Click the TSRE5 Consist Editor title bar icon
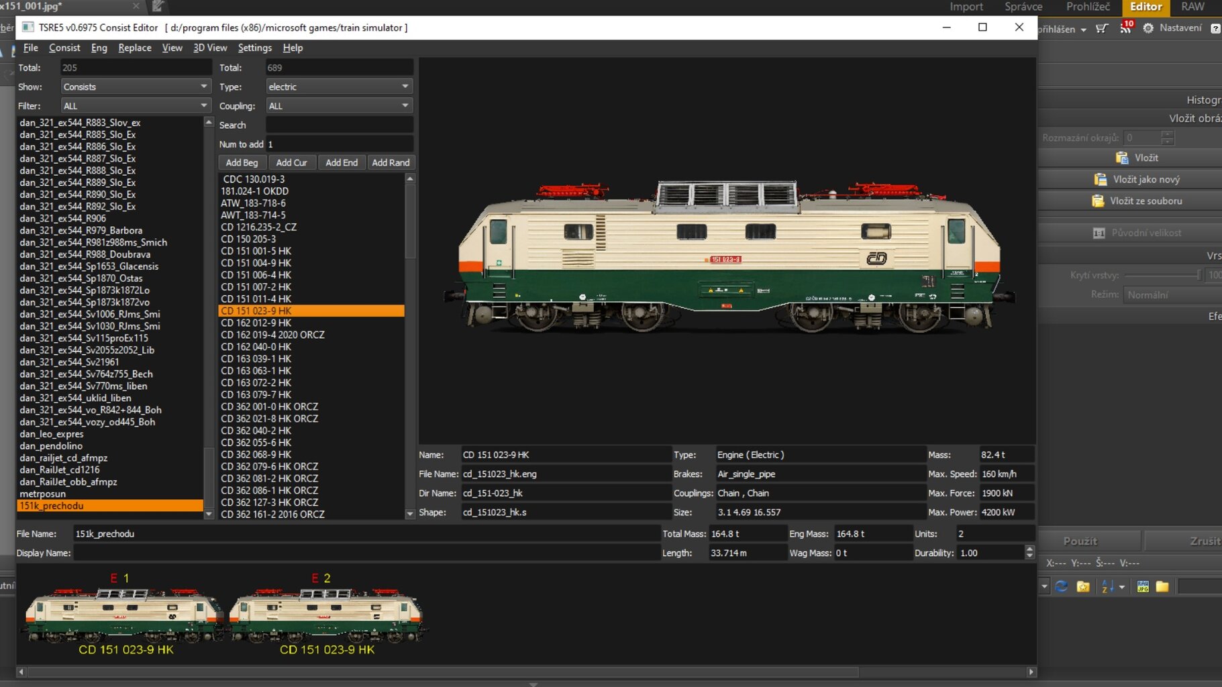 point(28,28)
